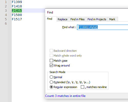Select Regular expression search mode
Viewport: 128px width, 102px height.
[51, 87]
